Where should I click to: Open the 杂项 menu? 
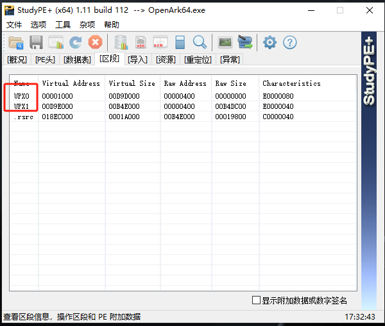(87, 25)
